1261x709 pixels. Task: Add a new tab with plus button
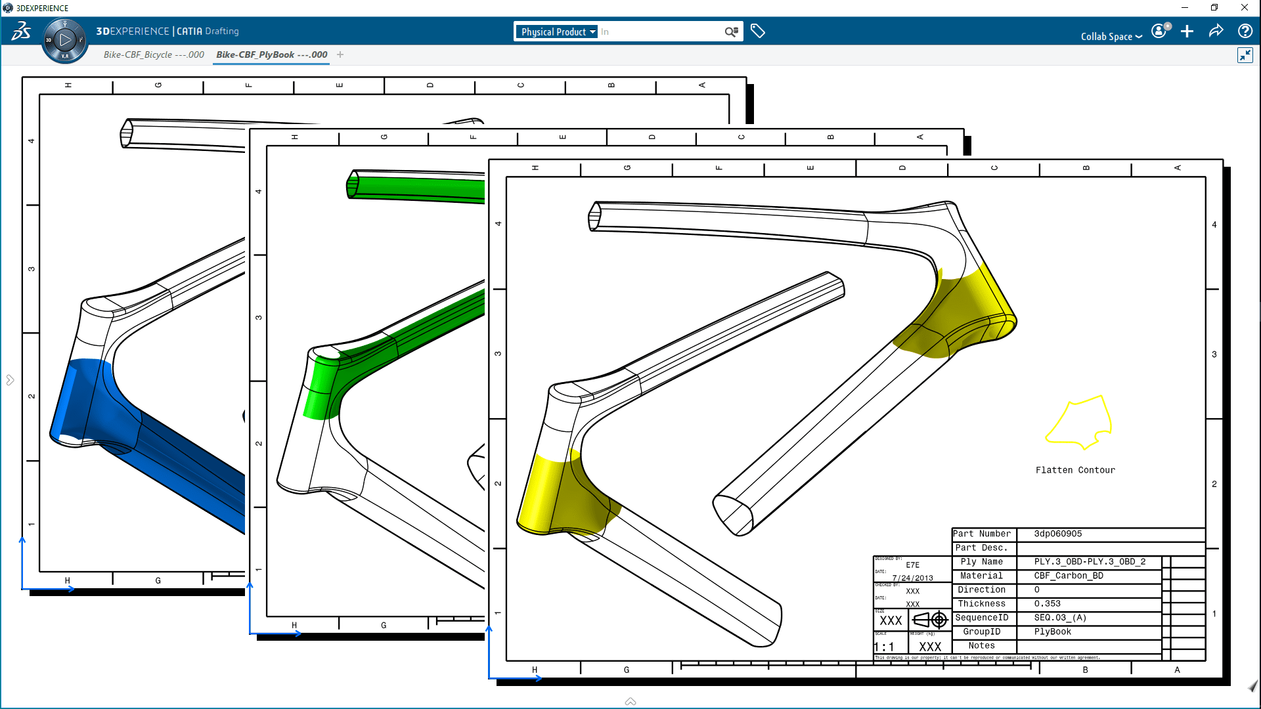[x=340, y=54]
